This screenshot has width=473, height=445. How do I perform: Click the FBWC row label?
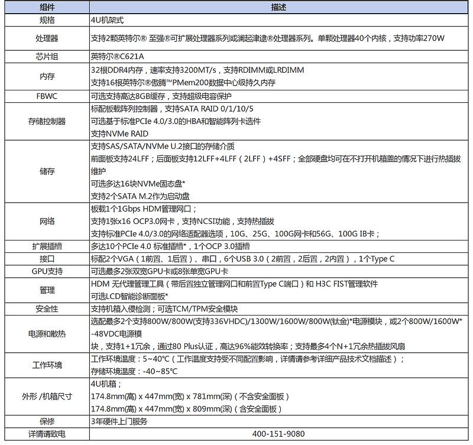point(47,96)
